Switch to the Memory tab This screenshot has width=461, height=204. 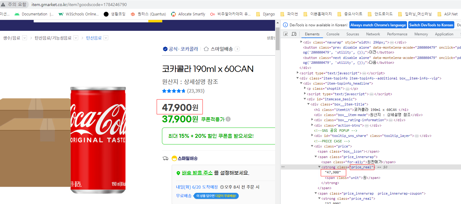click(x=421, y=34)
